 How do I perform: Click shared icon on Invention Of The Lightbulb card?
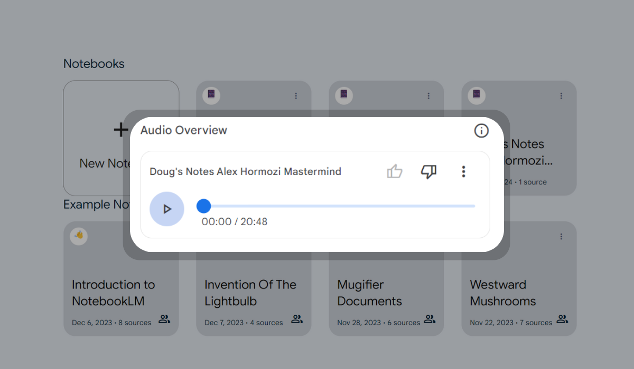(x=297, y=319)
